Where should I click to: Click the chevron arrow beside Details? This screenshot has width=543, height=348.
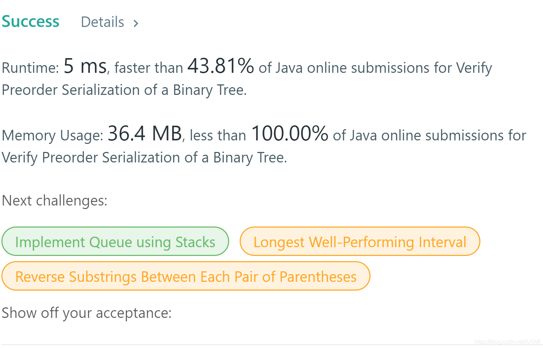[136, 23]
